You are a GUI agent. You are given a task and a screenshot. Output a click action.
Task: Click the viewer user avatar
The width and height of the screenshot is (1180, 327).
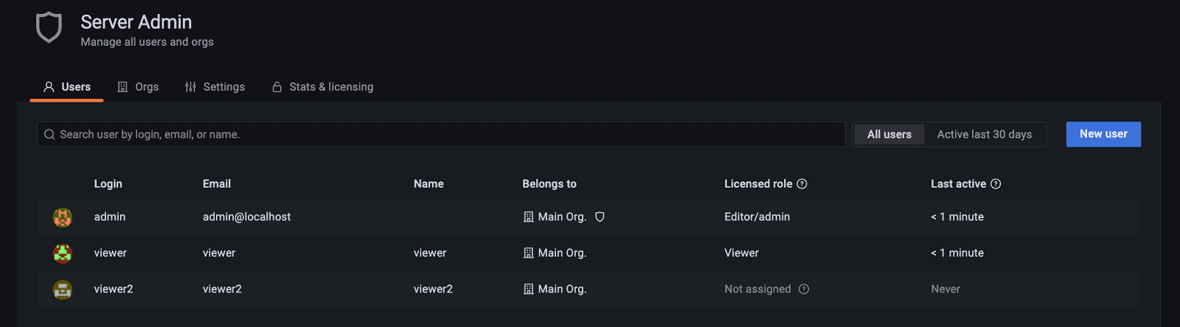(63, 253)
